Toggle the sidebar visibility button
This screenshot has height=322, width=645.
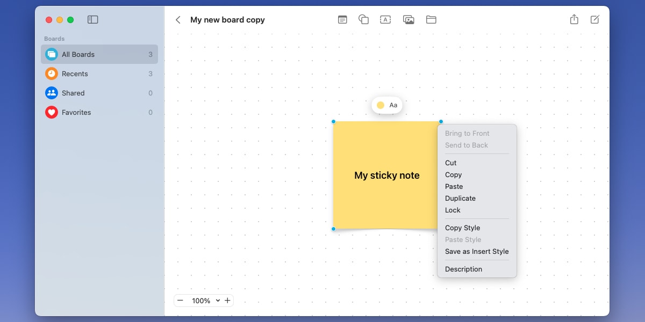93,20
